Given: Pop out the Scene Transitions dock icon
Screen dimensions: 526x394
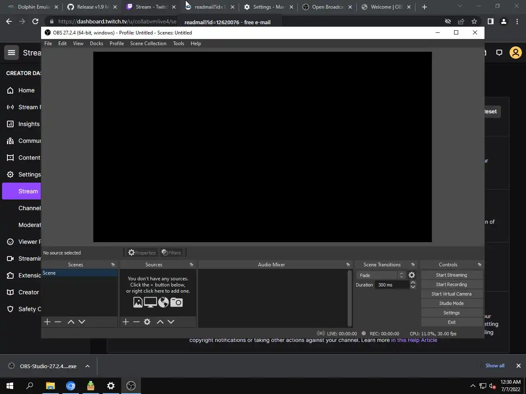Looking at the screenshot, I should [x=413, y=265].
